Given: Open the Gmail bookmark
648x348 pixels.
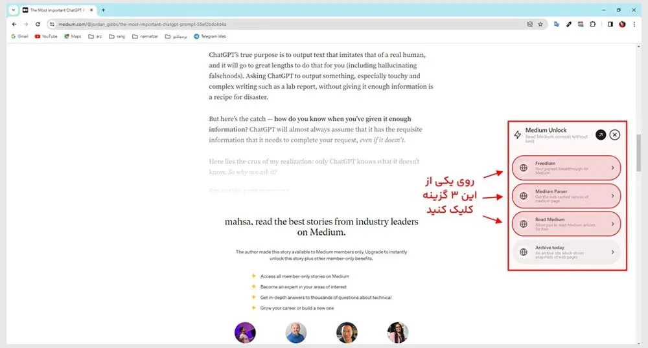Looking at the screenshot, I should (19, 36).
